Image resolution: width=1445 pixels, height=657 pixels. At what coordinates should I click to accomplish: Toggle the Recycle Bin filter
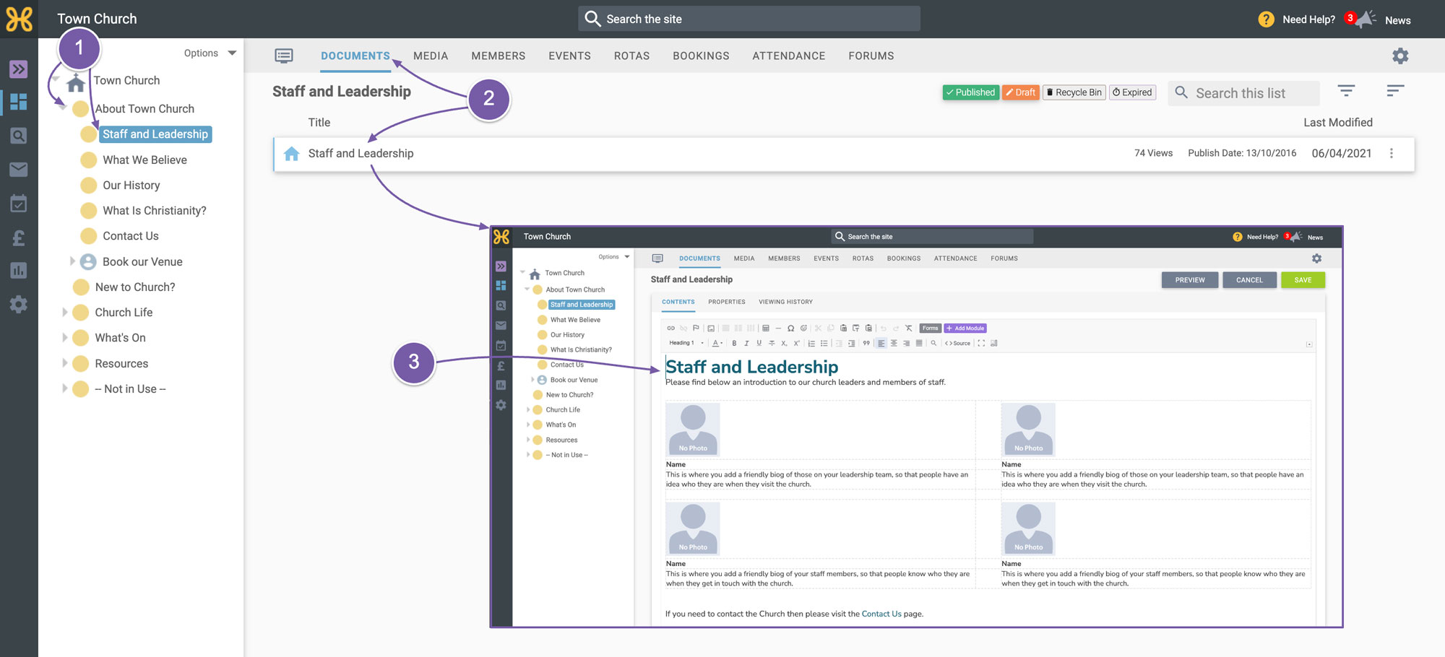[x=1074, y=92]
